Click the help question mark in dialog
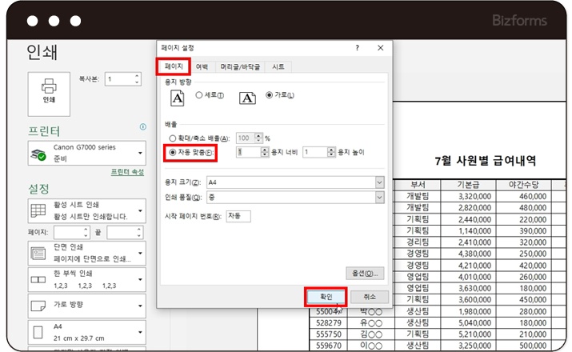Image resolution: width=572 pixels, height=352 pixels. pos(357,48)
